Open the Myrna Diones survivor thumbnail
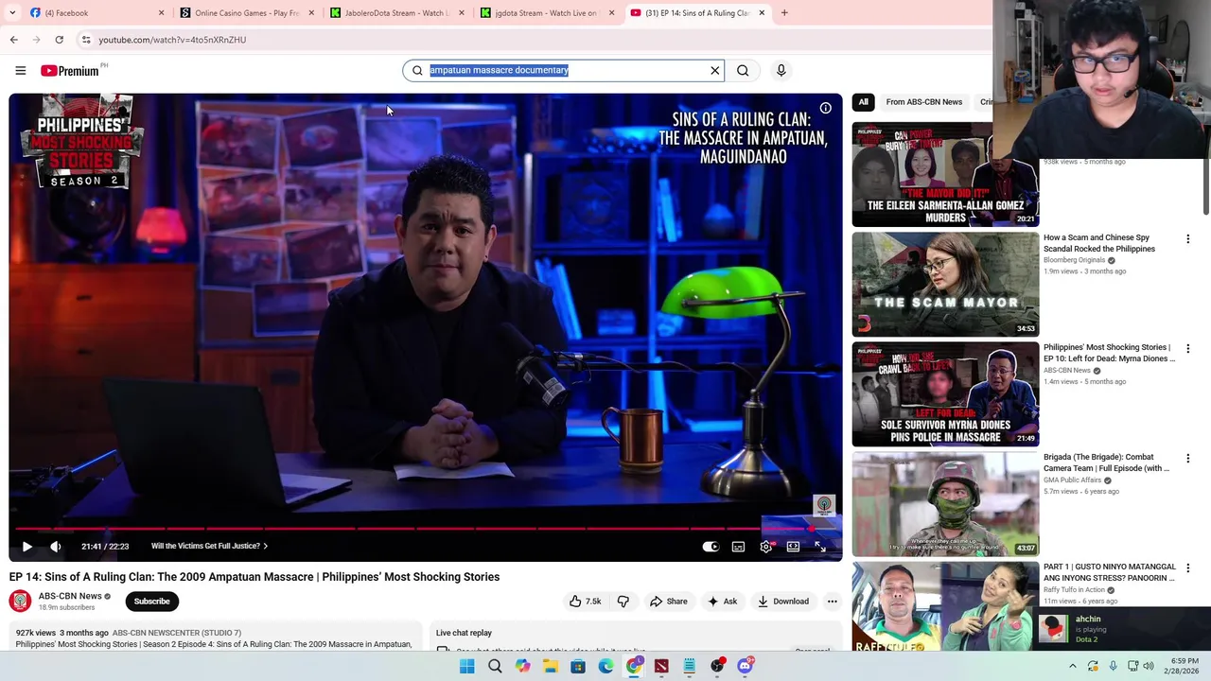 click(x=945, y=394)
